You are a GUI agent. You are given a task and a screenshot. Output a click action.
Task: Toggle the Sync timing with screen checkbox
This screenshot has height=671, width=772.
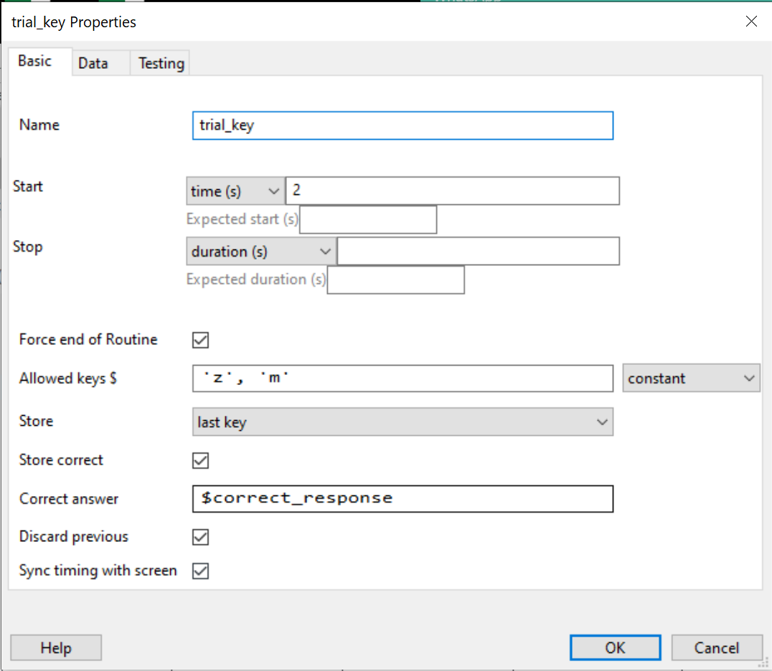point(201,571)
